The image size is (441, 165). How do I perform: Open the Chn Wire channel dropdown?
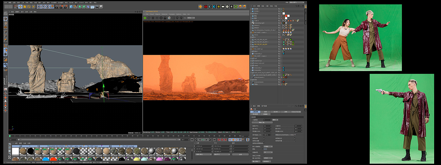point(191,18)
